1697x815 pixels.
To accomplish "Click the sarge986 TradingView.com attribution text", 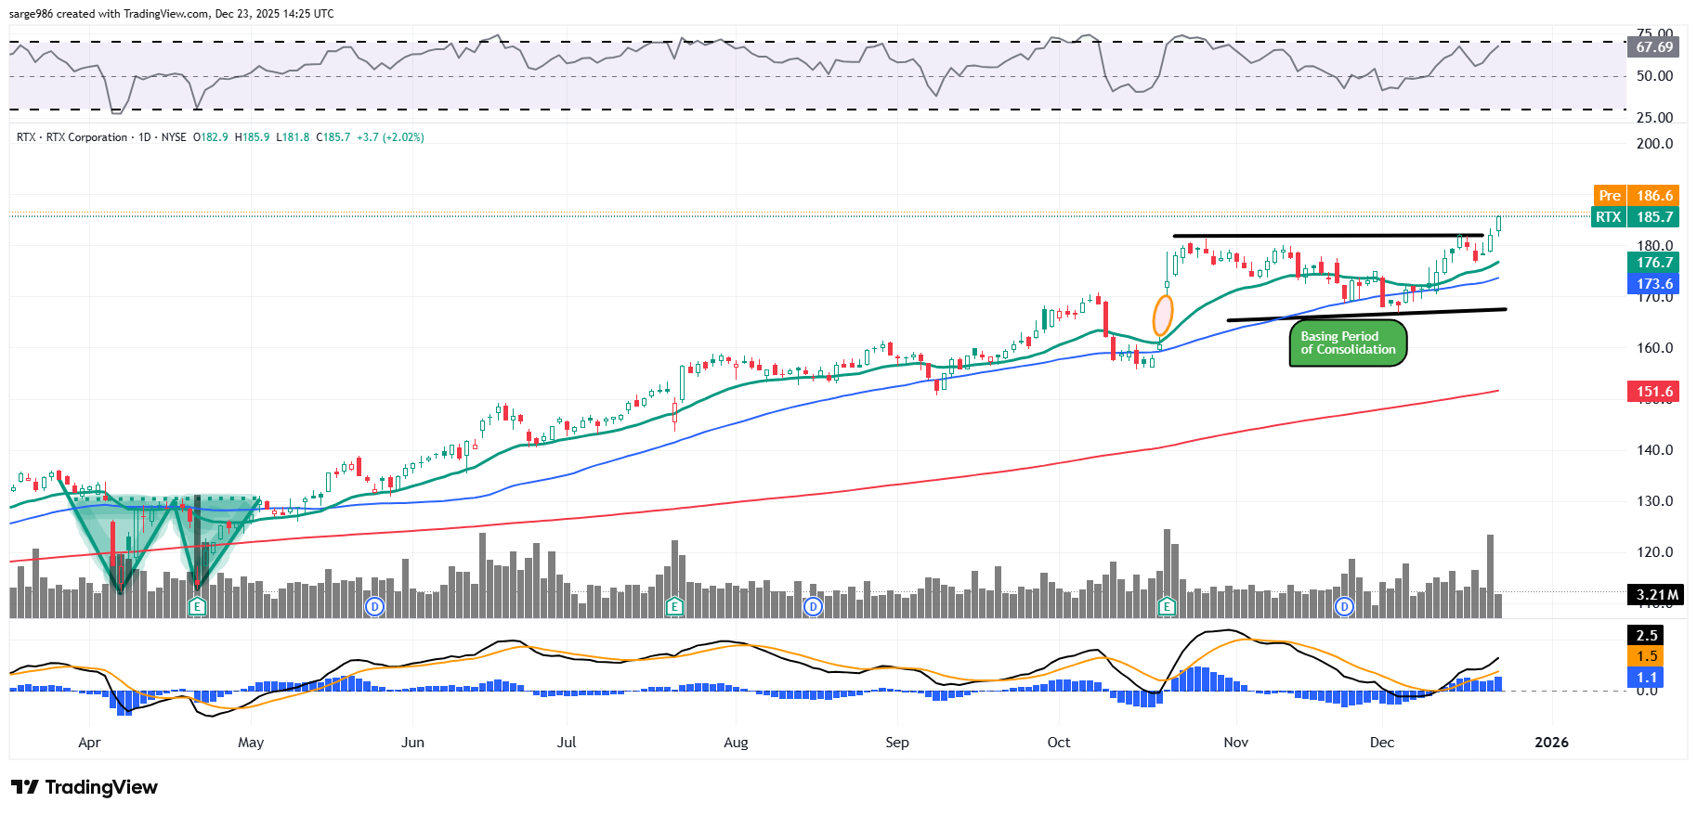I will click(172, 14).
